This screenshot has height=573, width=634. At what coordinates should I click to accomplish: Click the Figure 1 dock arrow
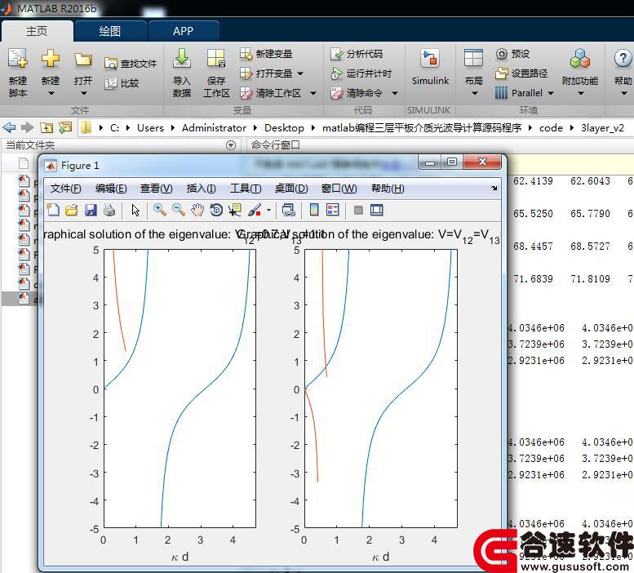pyautogui.click(x=494, y=188)
